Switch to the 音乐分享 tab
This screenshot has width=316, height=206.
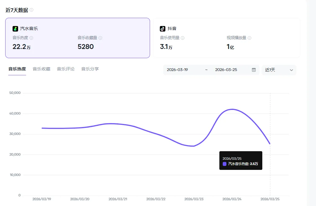90,69
